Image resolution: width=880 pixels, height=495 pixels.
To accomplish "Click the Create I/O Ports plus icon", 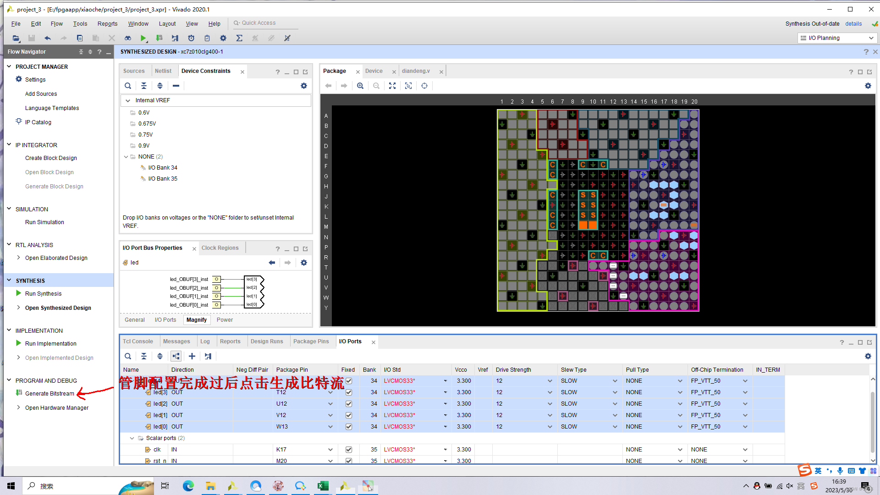I will pyautogui.click(x=192, y=356).
